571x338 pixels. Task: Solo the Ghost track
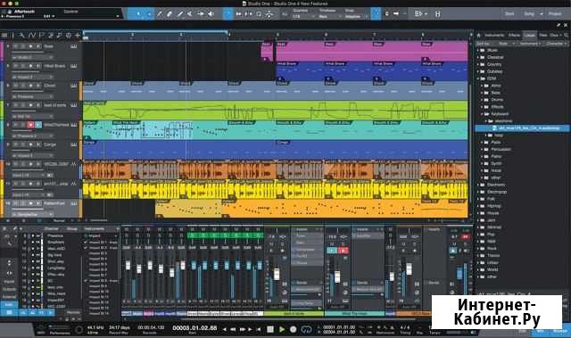23,86
